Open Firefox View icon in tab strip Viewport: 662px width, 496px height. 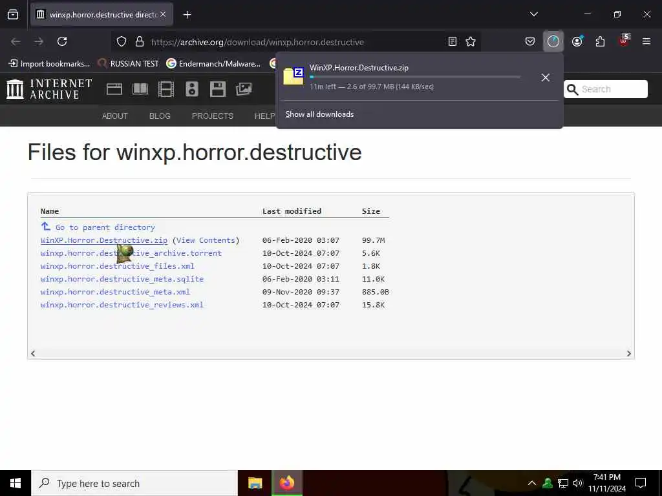coord(13,14)
